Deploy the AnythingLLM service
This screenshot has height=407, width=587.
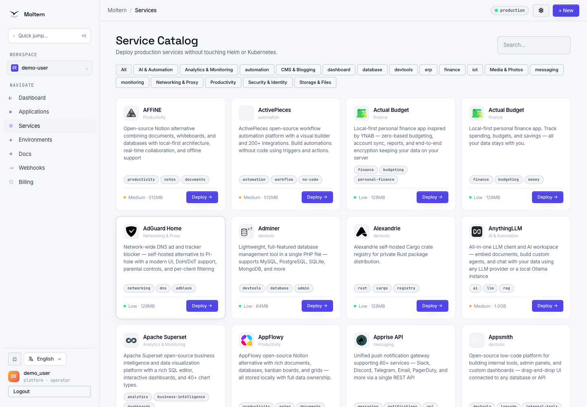(547, 306)
